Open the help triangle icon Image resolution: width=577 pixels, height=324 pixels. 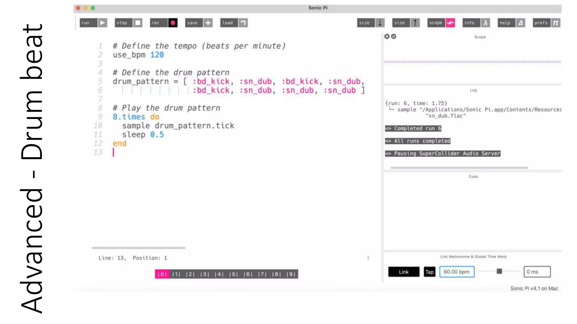click(x=521, y=23)
